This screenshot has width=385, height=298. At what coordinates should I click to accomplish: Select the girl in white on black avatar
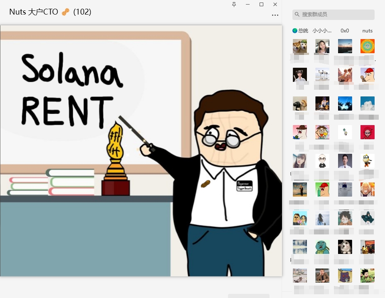300,75
